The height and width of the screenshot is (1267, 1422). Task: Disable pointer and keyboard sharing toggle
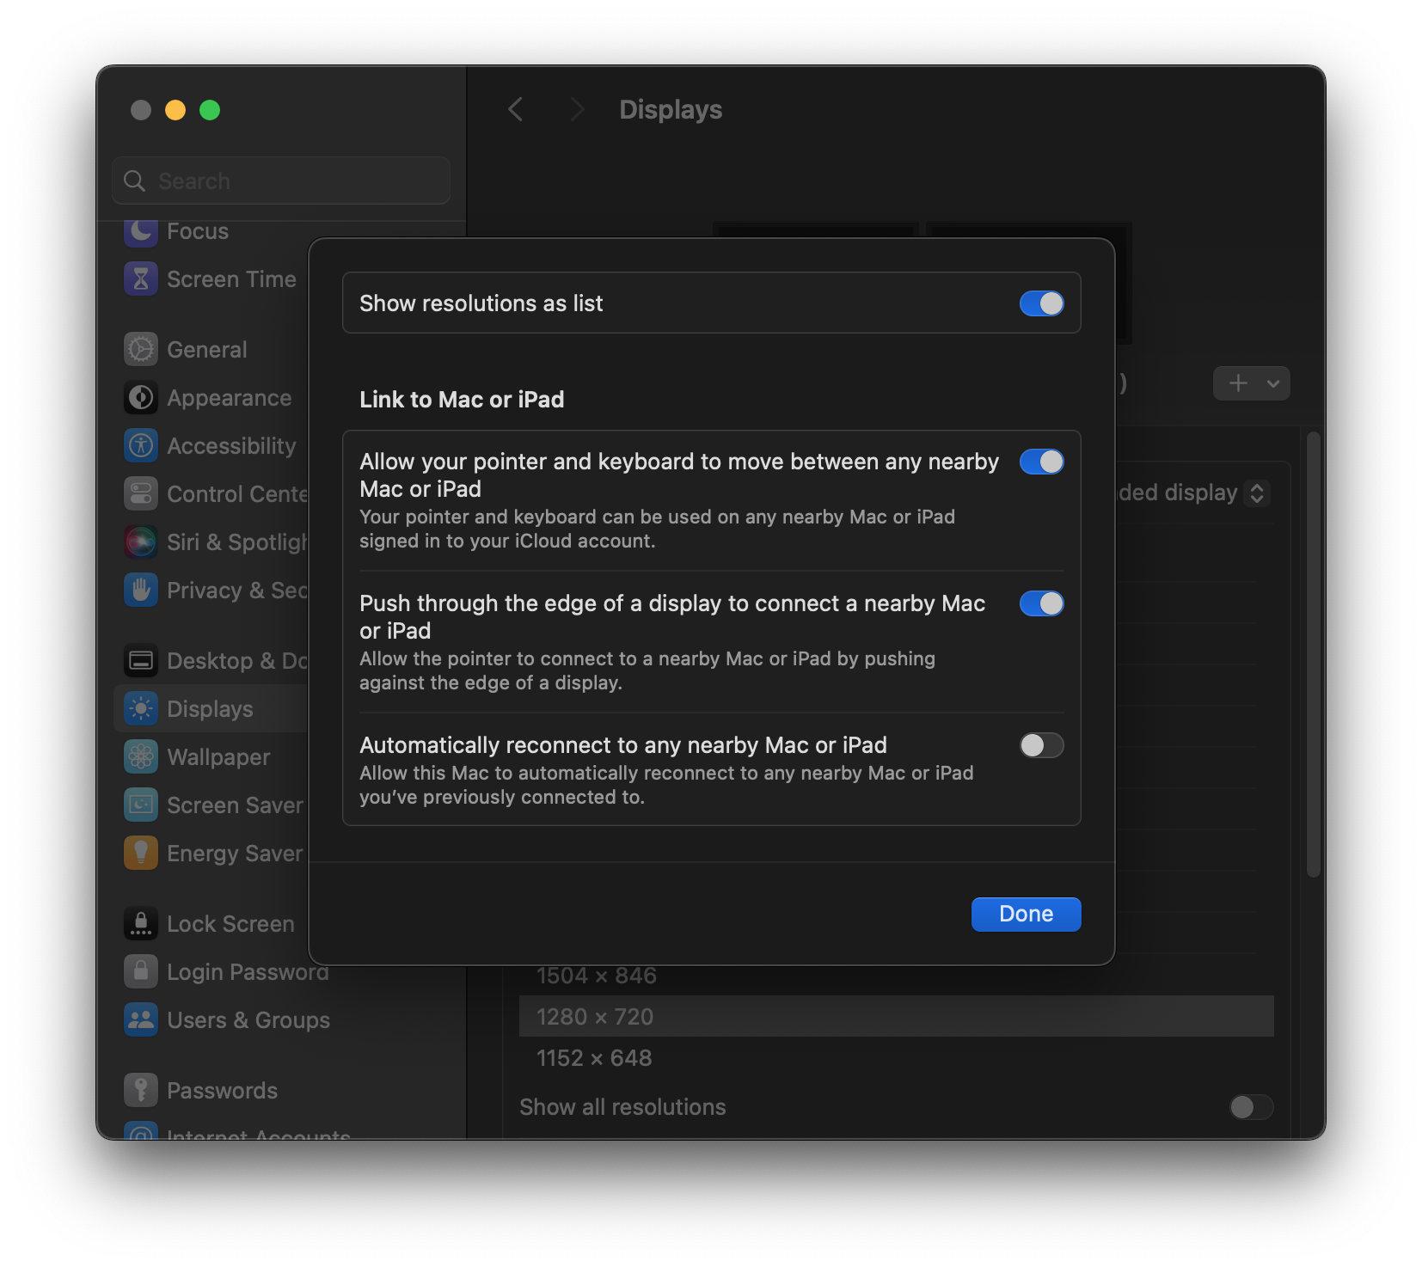coord(1042,462)
